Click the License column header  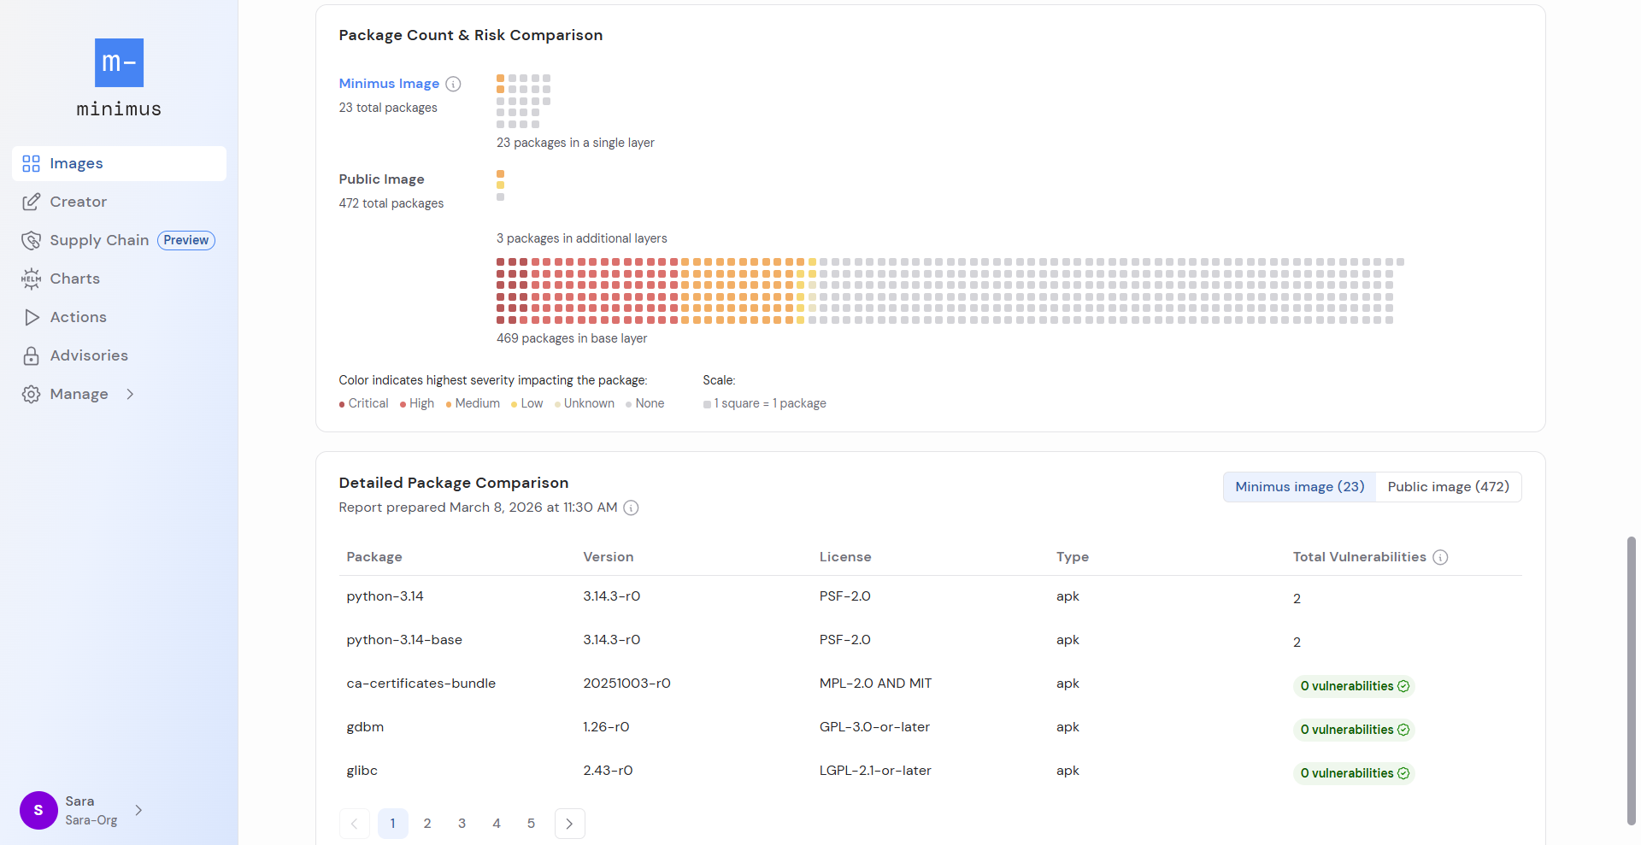(x=845, y=557)
